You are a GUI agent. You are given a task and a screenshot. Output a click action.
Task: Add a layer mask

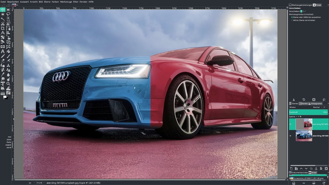[321, 169]
